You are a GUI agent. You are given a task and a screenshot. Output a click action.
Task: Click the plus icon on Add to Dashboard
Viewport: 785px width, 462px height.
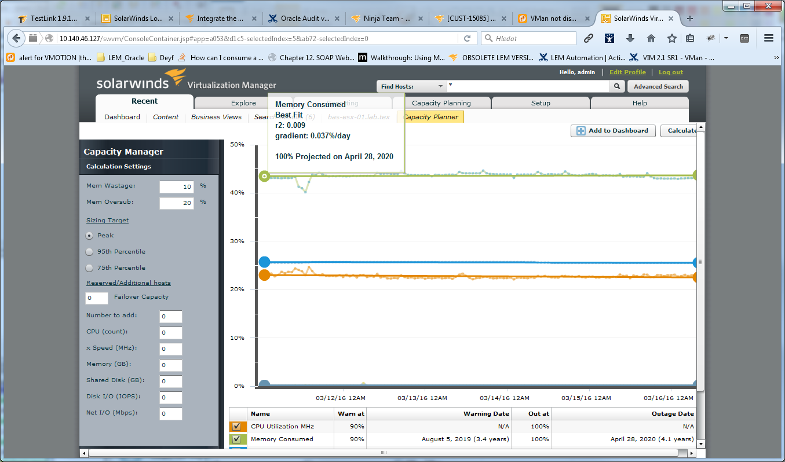point(581,131)
